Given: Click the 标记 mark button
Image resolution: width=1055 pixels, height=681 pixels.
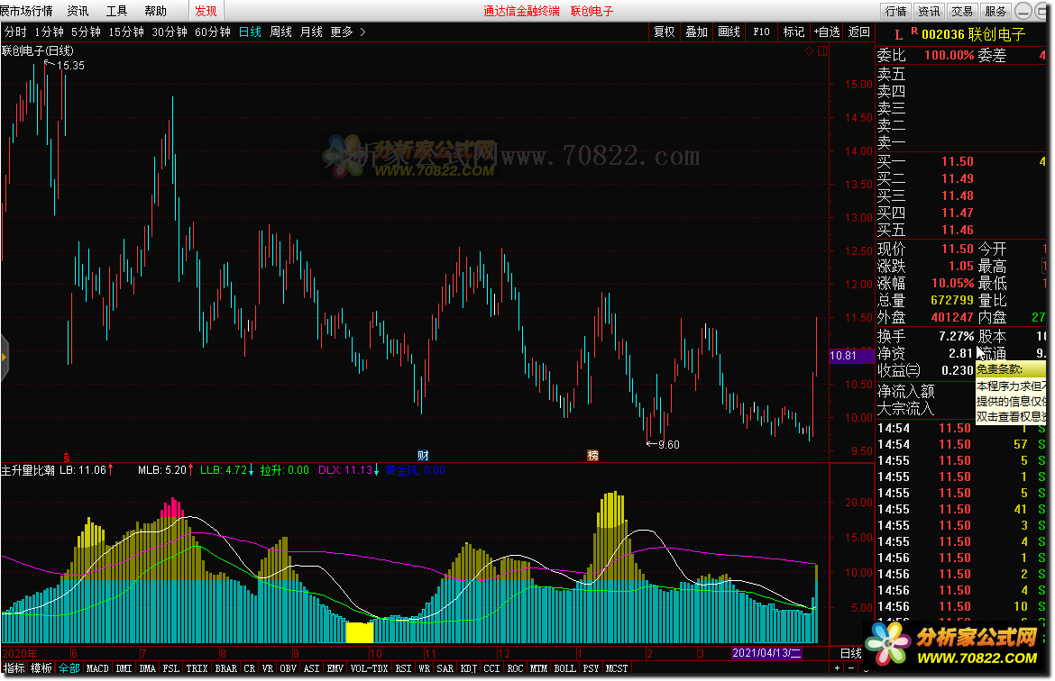Looking at the screenshot, I should click(x=794, y=32).
